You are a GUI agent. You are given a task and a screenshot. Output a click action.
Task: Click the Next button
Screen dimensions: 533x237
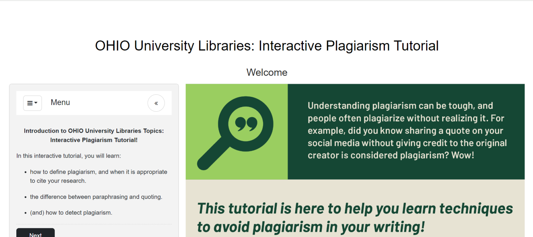point(35,233)
